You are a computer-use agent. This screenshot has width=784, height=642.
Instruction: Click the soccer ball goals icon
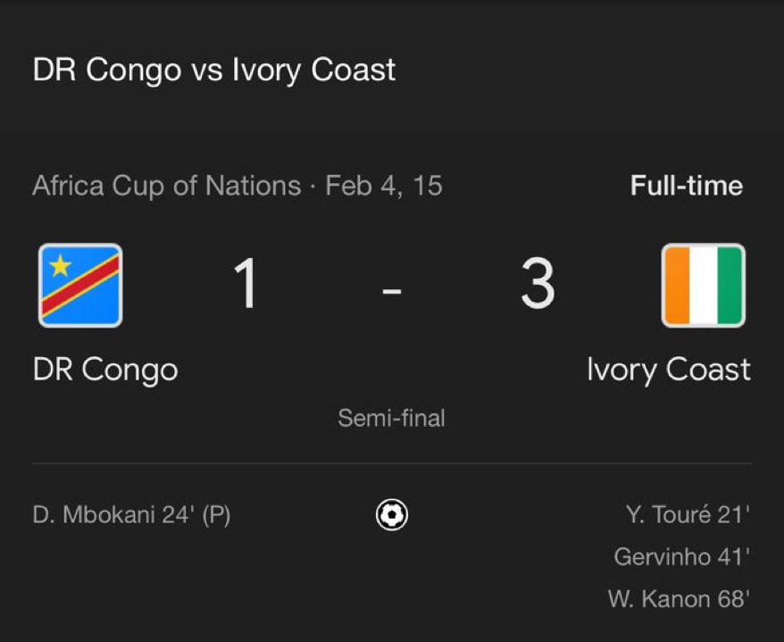[x=391, y=514]
